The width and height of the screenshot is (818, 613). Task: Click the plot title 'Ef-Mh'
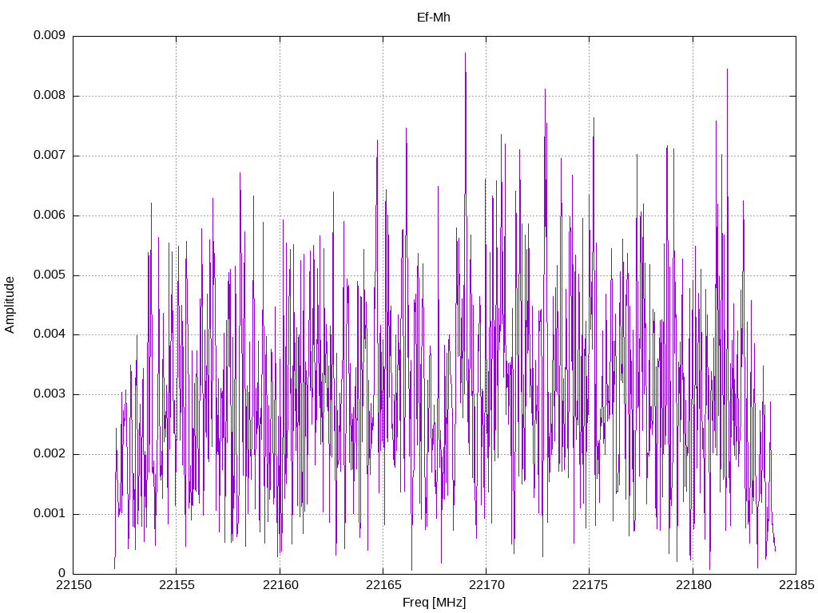pos(434,18)
